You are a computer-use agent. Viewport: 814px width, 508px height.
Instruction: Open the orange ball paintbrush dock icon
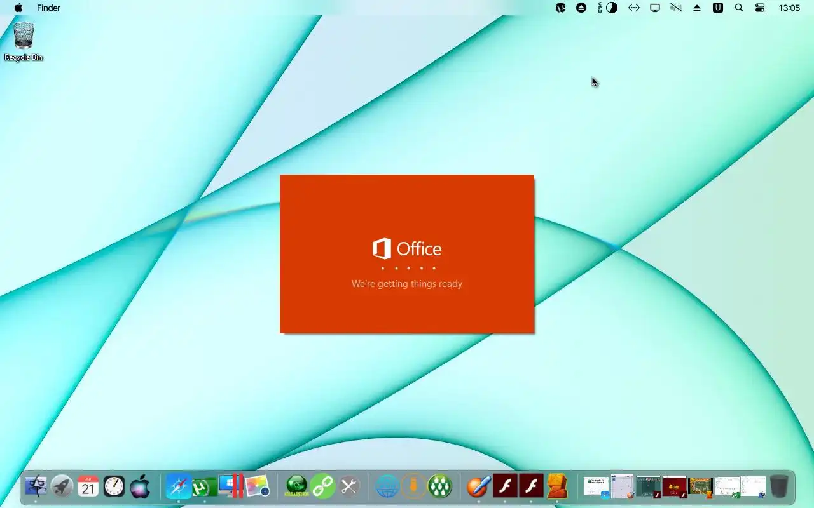click(479, 486)
